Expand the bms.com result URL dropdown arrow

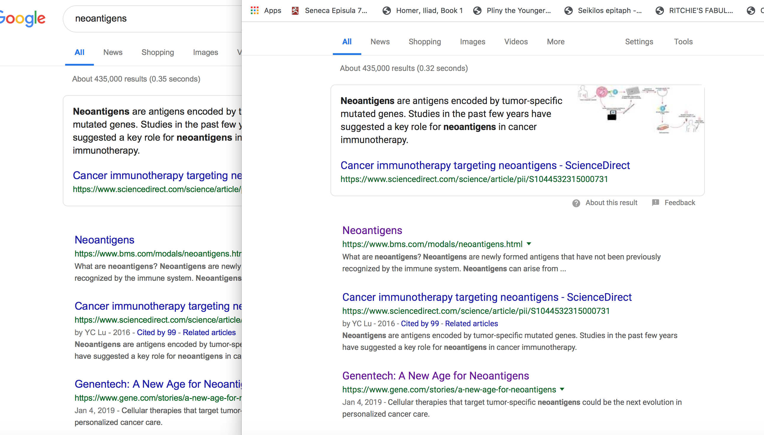(529, 244)
